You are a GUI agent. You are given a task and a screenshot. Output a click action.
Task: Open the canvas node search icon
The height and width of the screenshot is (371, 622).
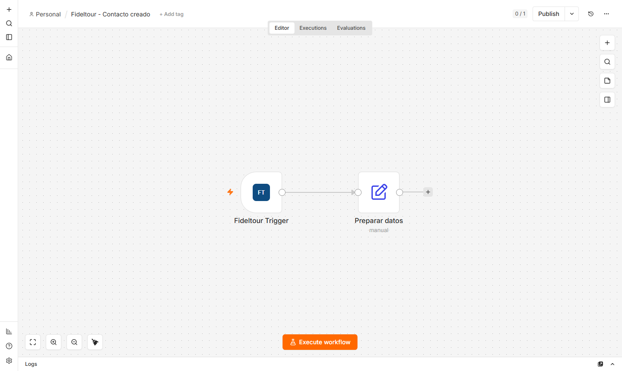coord(607,62)
